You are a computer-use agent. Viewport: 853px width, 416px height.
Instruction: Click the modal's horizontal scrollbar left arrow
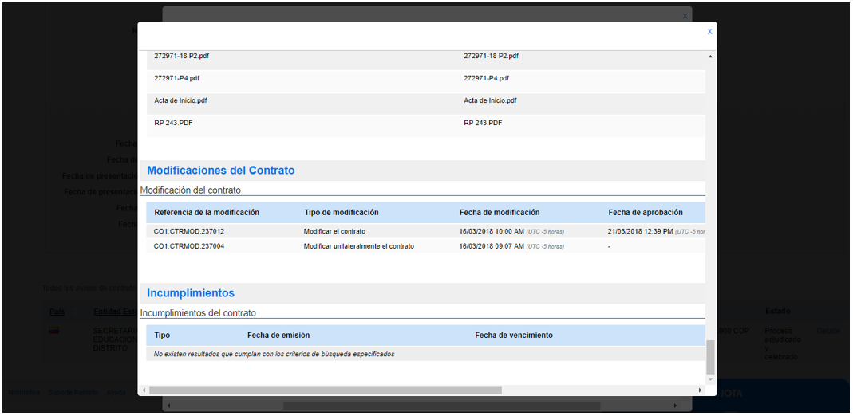point(143,390)
